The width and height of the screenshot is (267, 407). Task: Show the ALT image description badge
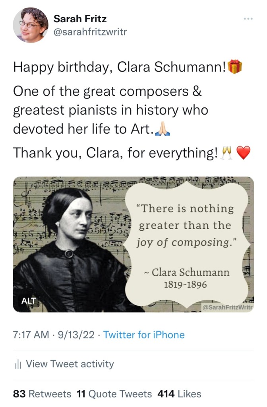pos(28,301)
